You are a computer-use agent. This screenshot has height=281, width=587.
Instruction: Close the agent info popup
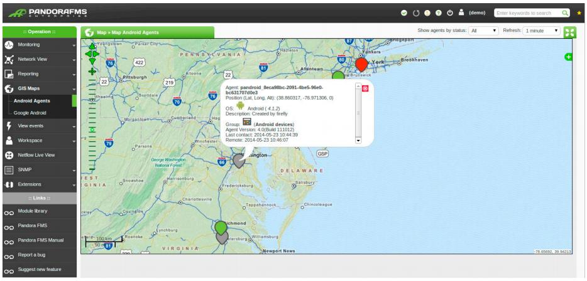pyautogui.click(x=365, y=88)
